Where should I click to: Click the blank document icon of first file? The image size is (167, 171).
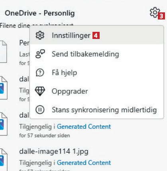pyautogui.click(x=3, y=52)
